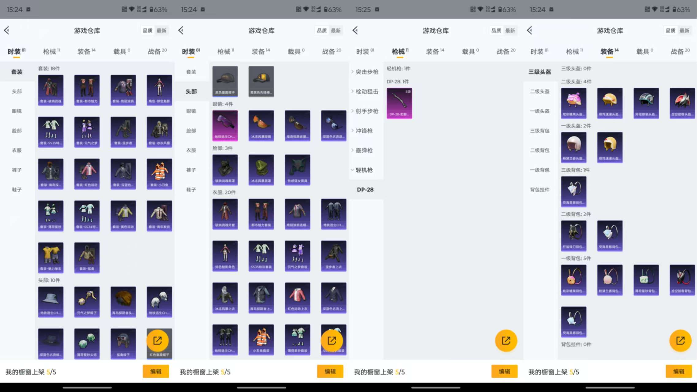The image size is (697, 392).
Task: Select the DP-28 豹影 weapon icon
Action: tap(399, 103)
